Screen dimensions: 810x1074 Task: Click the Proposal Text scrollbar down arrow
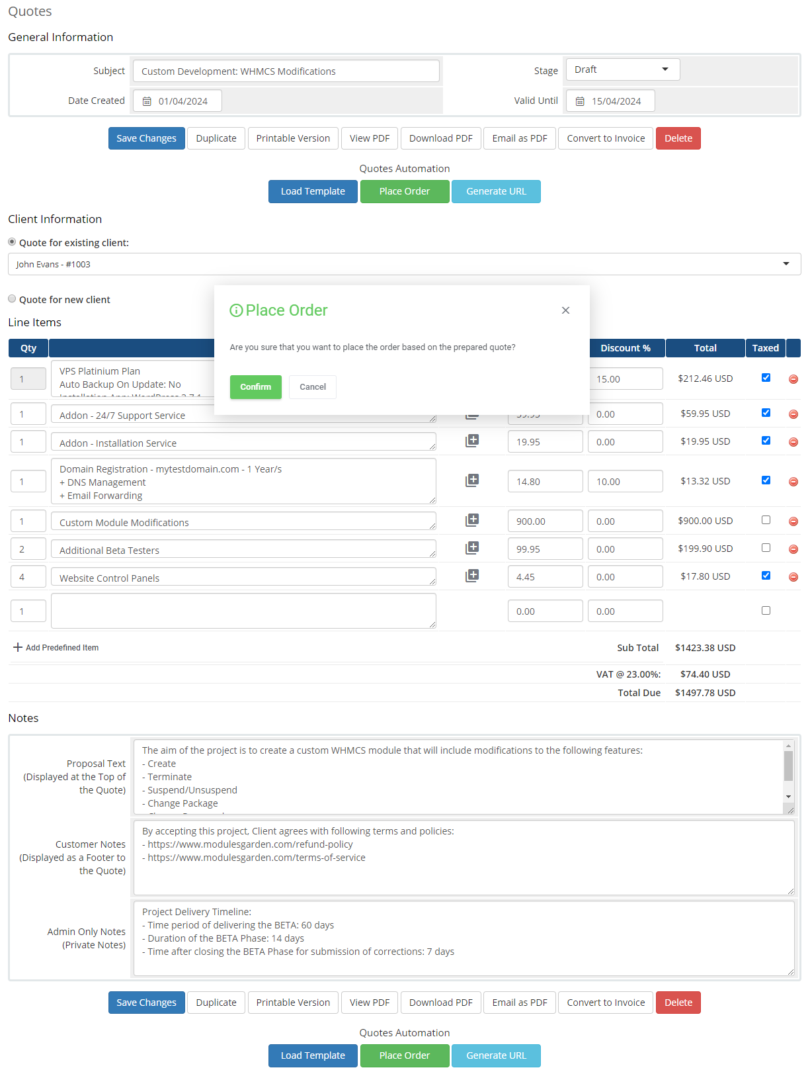(x=788, y=797)
